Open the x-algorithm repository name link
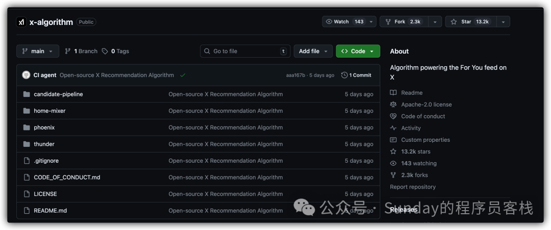 point(51,22)
